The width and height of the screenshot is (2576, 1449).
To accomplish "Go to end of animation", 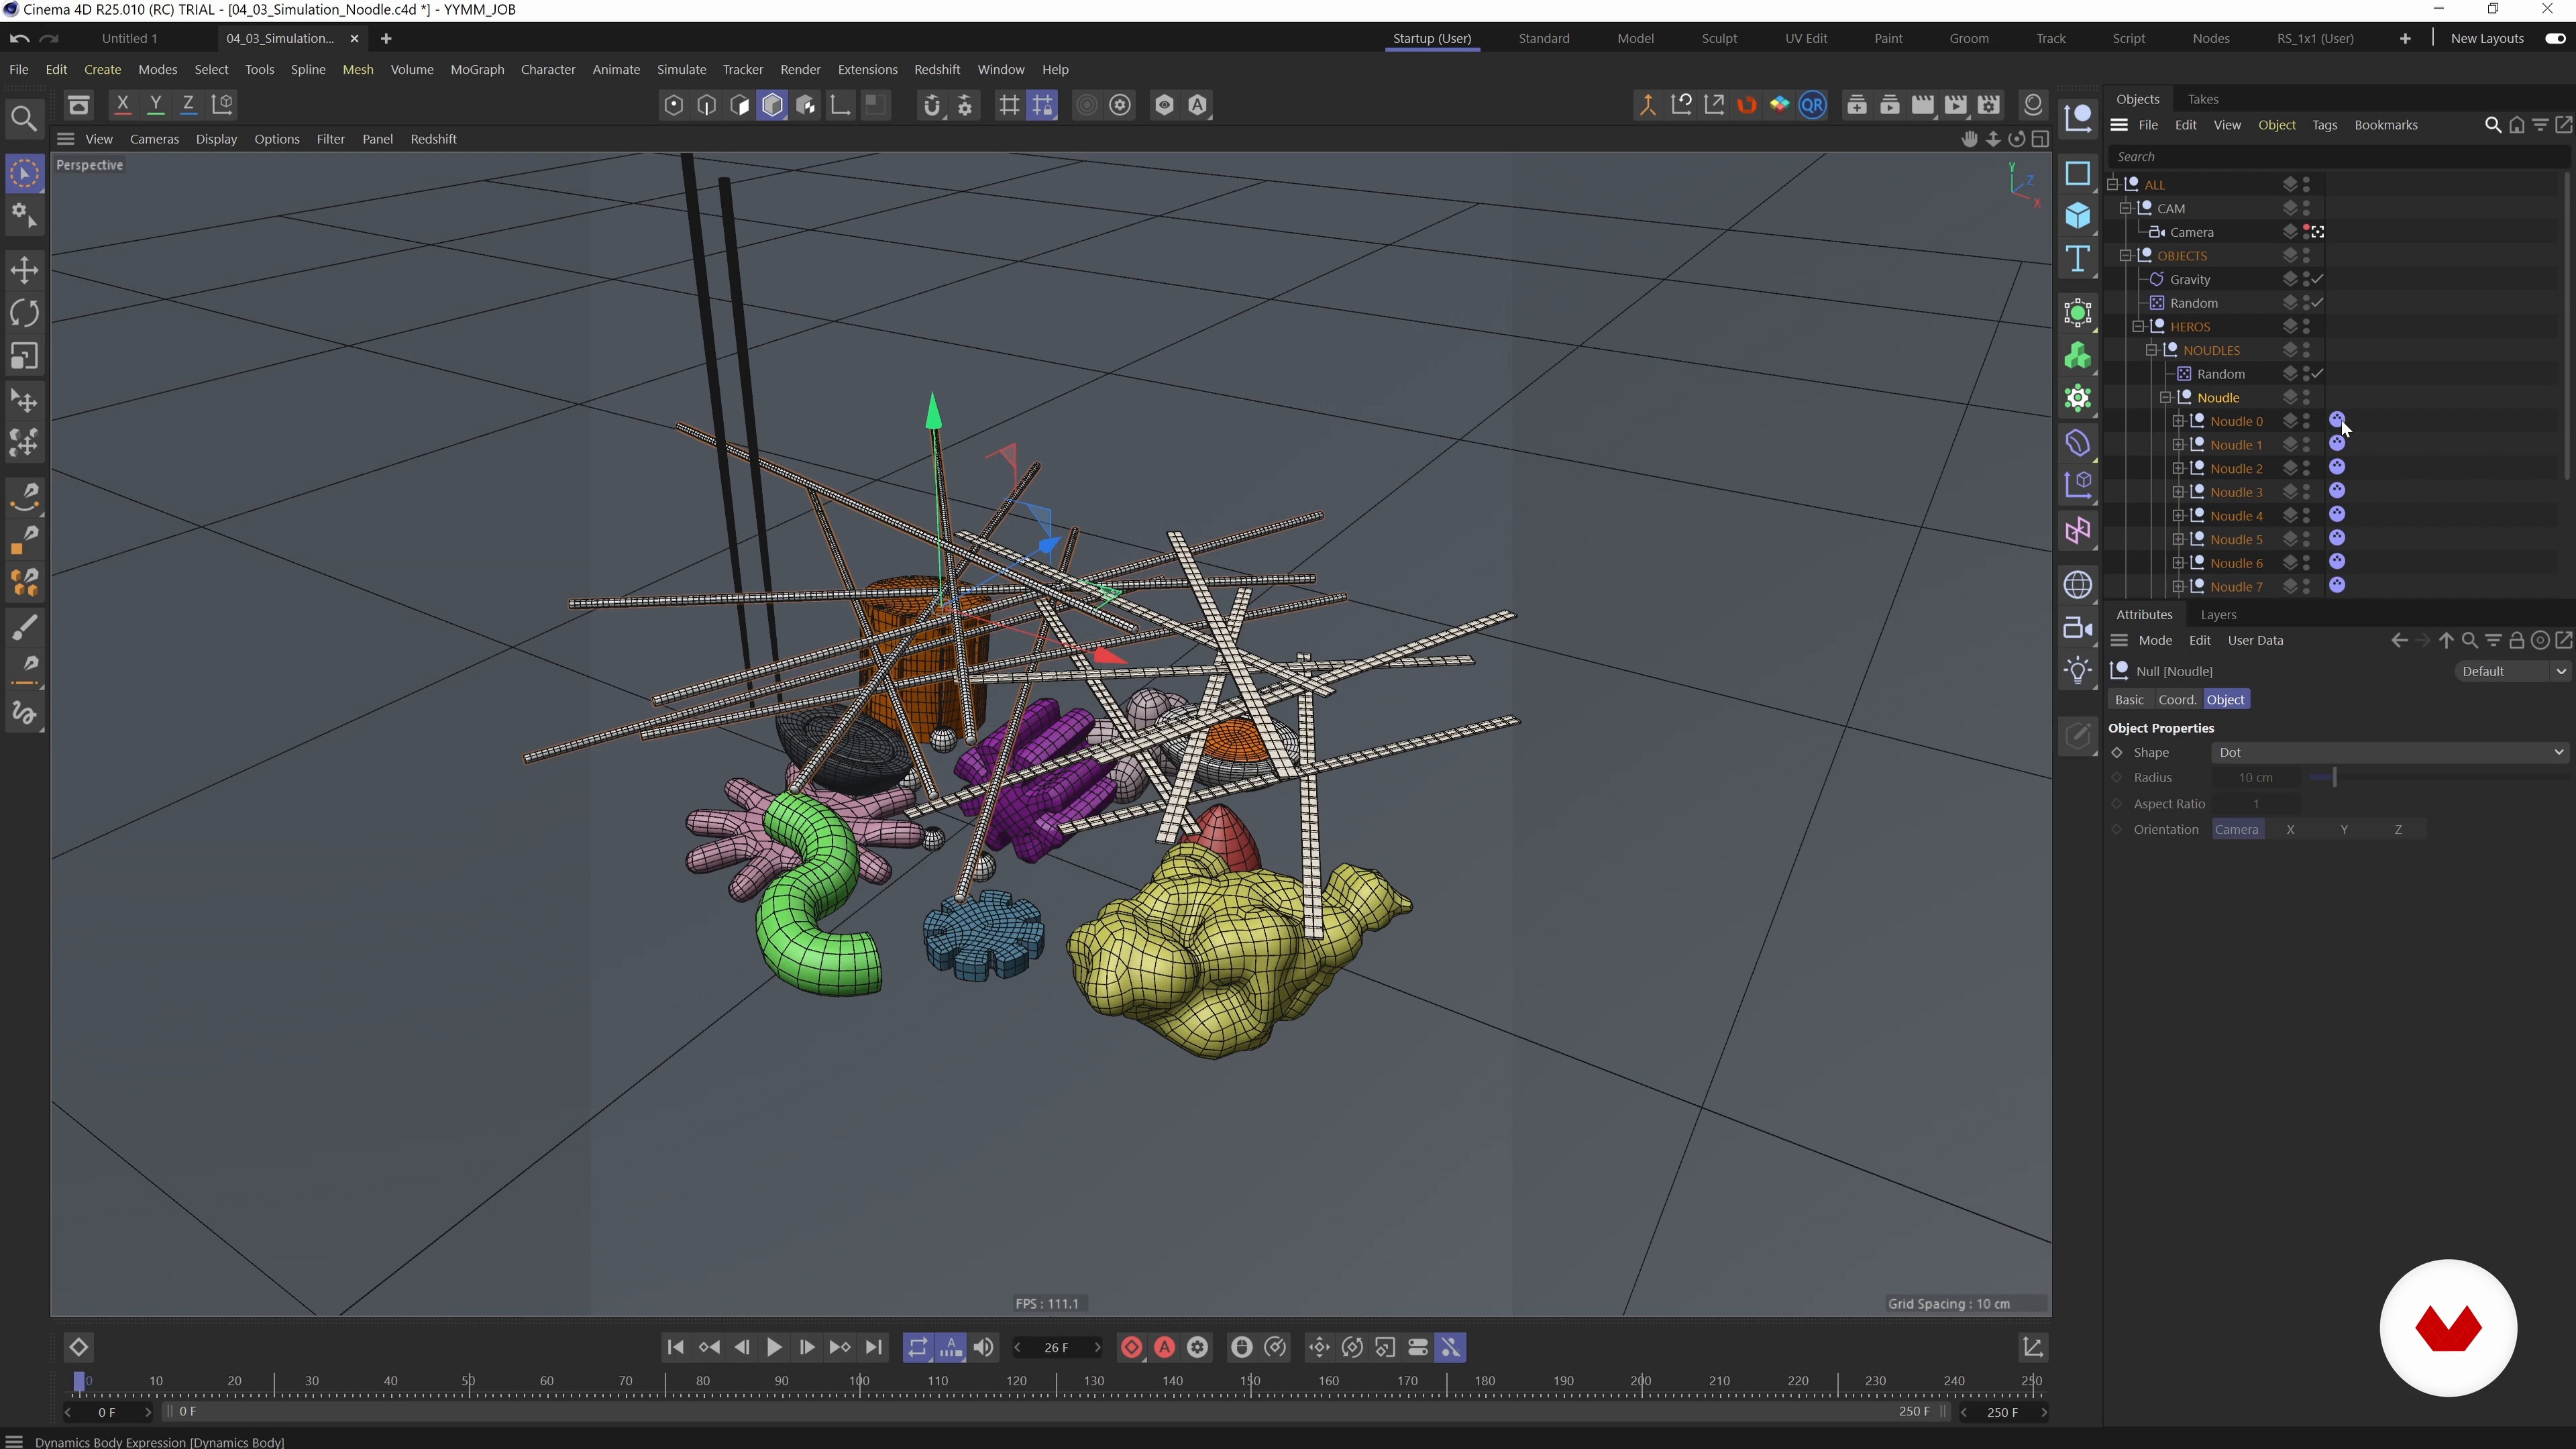I will (873, 1348).
